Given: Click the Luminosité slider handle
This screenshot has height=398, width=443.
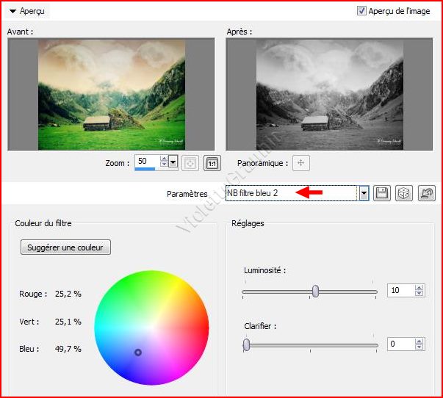Looking at the screenshot, I should point(315,291).
